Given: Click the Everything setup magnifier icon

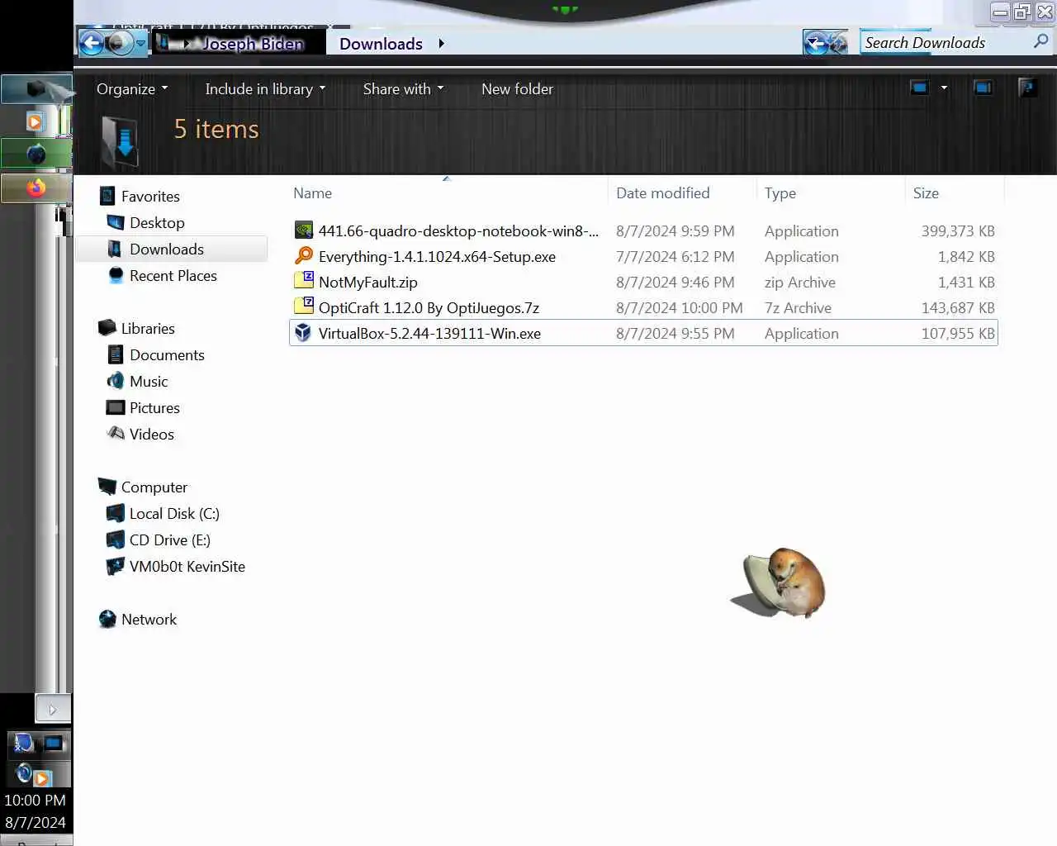Looking at the screenshot, I should (x=304, y=256).
